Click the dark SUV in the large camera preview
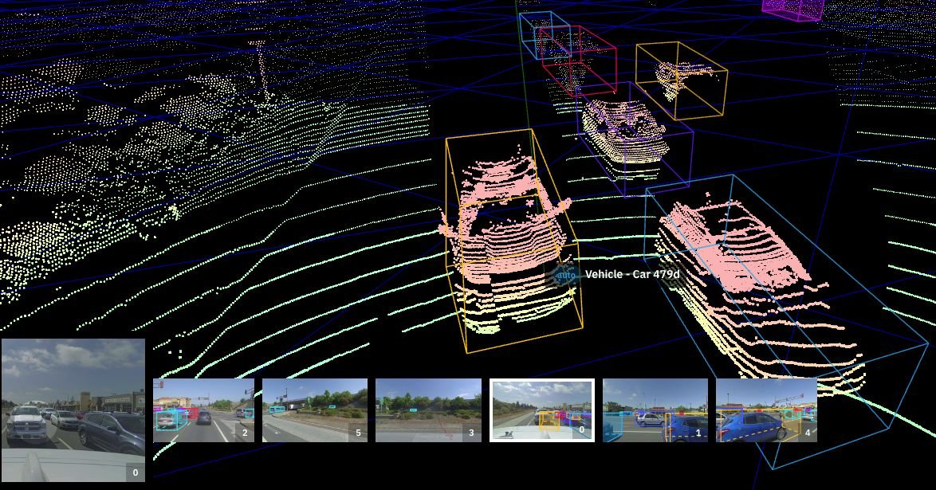This screenshot has height=490, width=936. (x=112, y=430)
